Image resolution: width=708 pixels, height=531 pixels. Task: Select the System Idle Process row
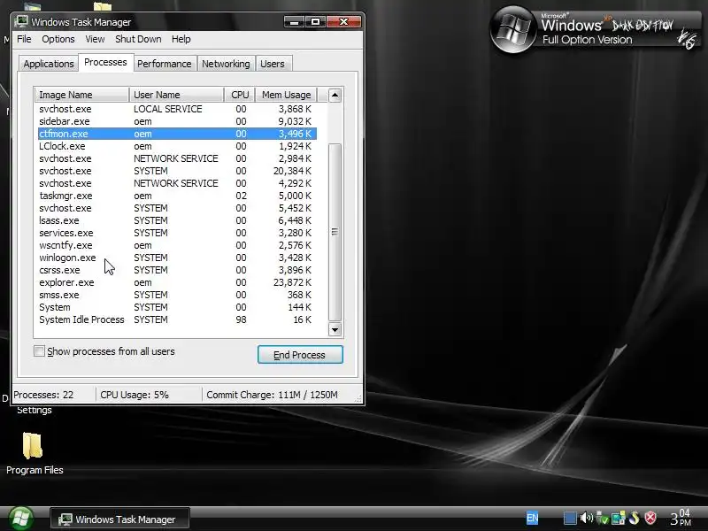pos(177,319)
